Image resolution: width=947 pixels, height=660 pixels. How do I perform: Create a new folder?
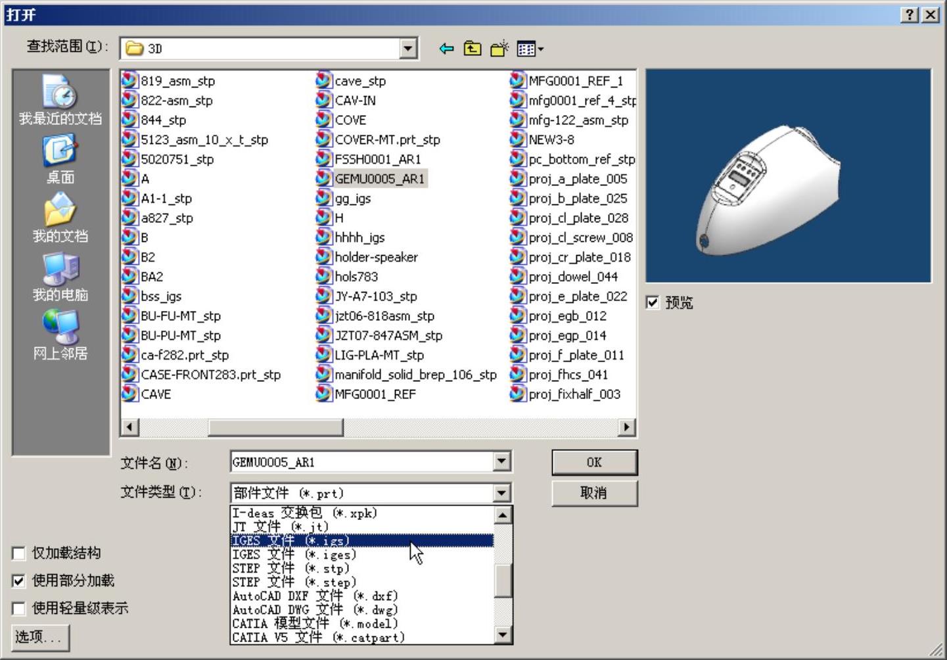tap(499, 49)
